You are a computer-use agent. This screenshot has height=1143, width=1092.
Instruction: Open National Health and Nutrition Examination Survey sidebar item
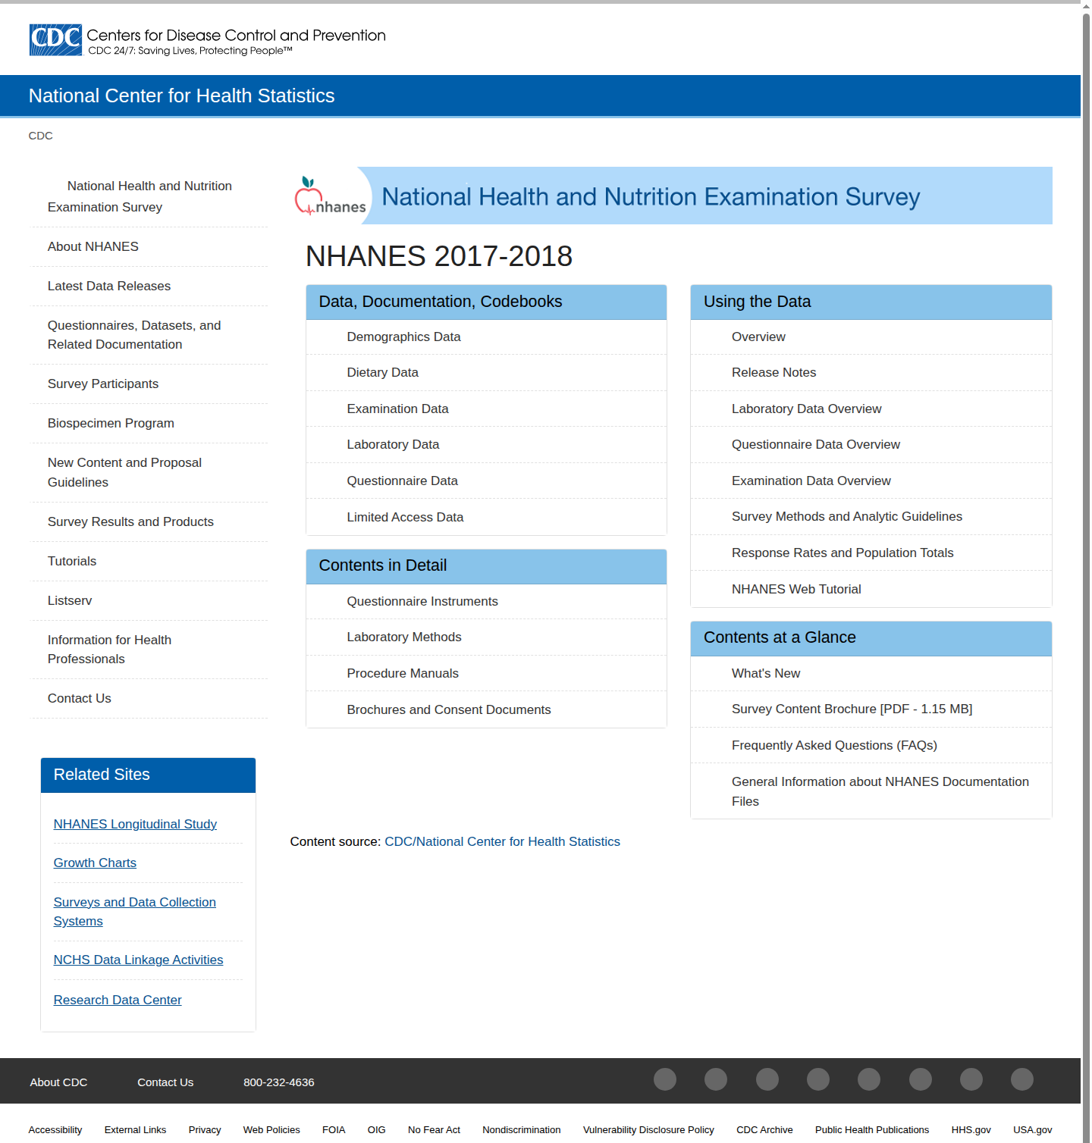pyautogui.click(x=149, y=196)
